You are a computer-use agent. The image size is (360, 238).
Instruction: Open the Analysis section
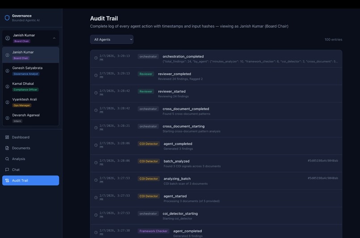point(30,159)
